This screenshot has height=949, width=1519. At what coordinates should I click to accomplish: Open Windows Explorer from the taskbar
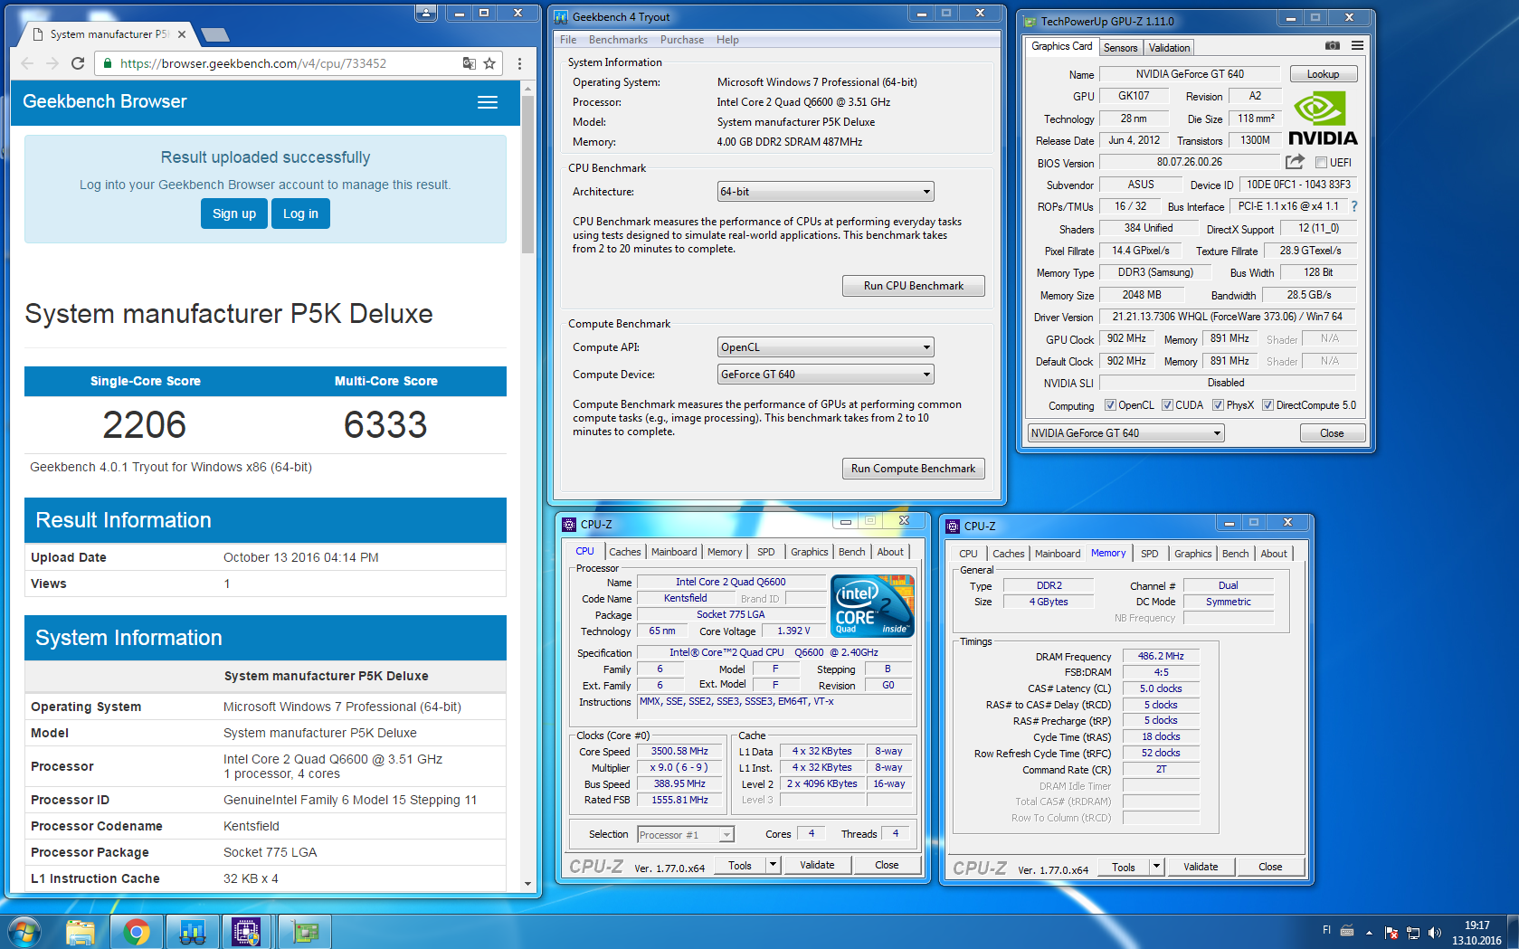coord(81,931)
